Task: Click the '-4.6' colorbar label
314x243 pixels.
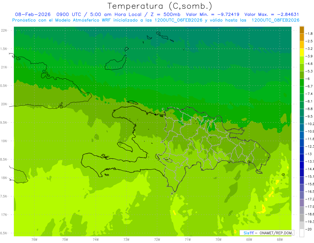Action: click(x=310, y=64)
